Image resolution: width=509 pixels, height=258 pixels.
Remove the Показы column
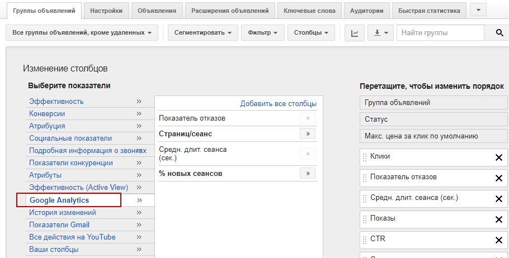coord(498,219)
